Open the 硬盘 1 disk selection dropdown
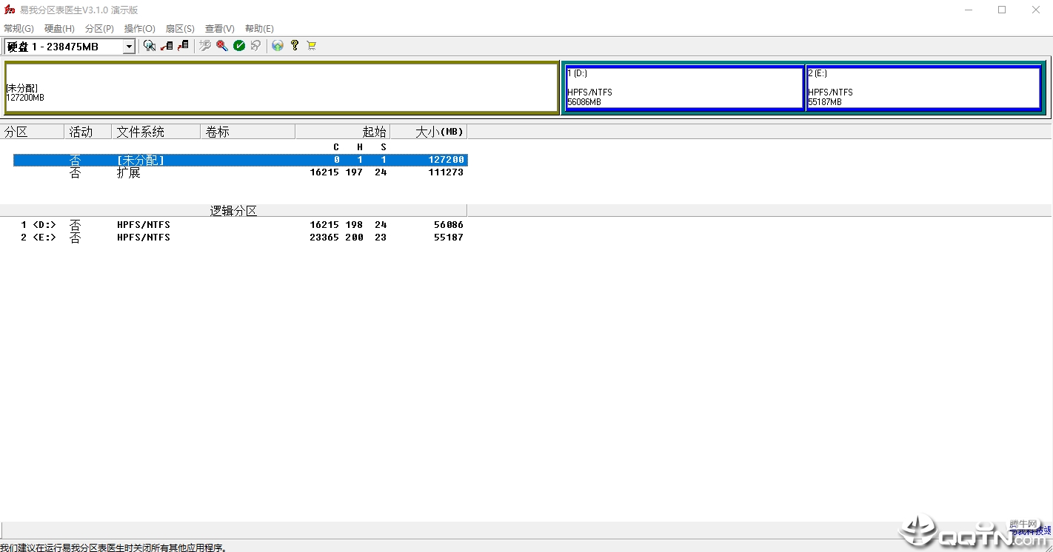The image size is (1053, 552). pyautogui.click(x=129, y=47)
